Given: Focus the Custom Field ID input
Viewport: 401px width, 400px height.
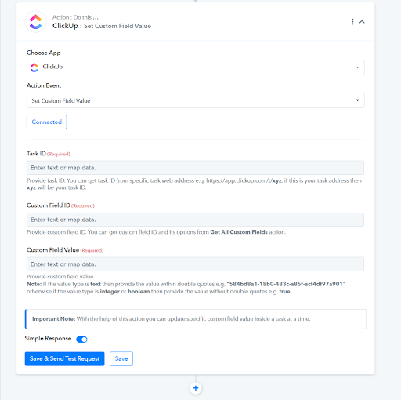Looking at the screenshot, I should pyautogui.click(x=195, y=220).
